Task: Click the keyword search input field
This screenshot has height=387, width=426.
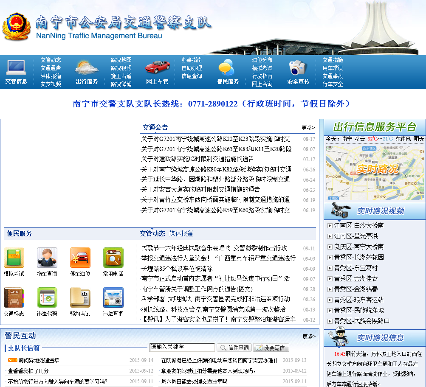Action: [x=182, y=347]
